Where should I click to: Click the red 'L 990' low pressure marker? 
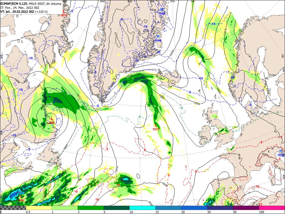(x=52, y=121)
